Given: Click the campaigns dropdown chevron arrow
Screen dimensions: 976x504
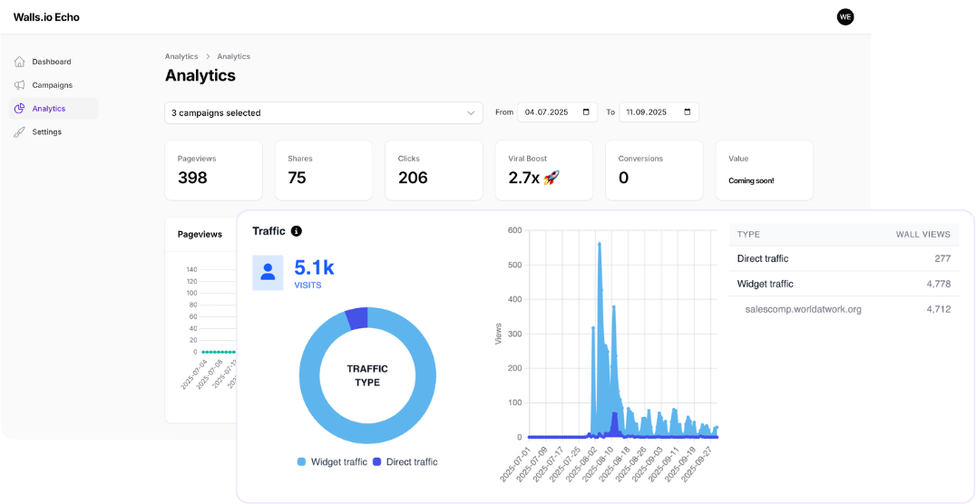Looking at the screenshot, I should click(471, 113).
